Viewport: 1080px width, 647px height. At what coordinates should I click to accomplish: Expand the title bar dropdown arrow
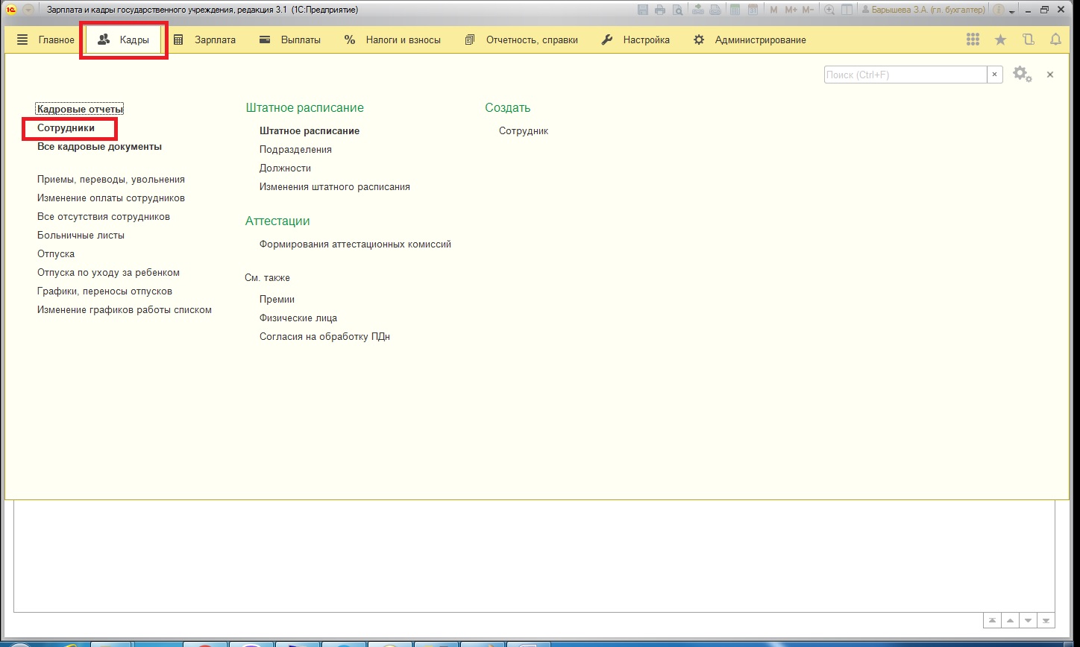(x=1012, y=10)
